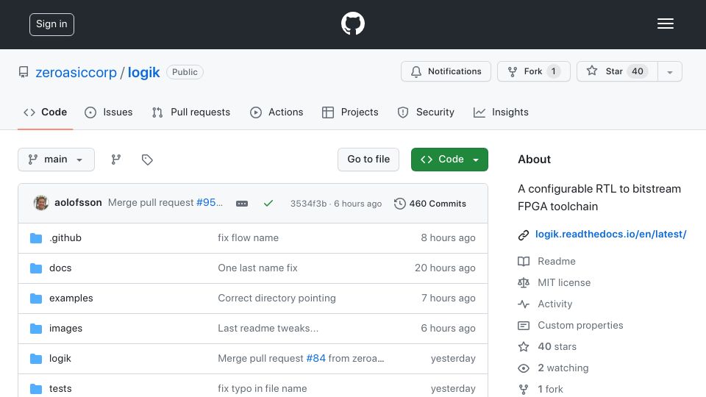This screenshot has width=706, height=397.
Task: View branches via the branch icon
Action: click(116, 160)
